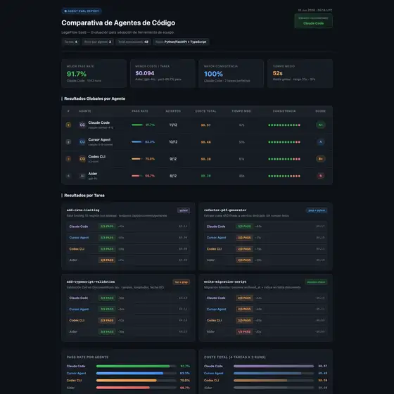Screen dimensions: 394x394
Task: Click the B score badge for Aider
Action: point(320,176)
